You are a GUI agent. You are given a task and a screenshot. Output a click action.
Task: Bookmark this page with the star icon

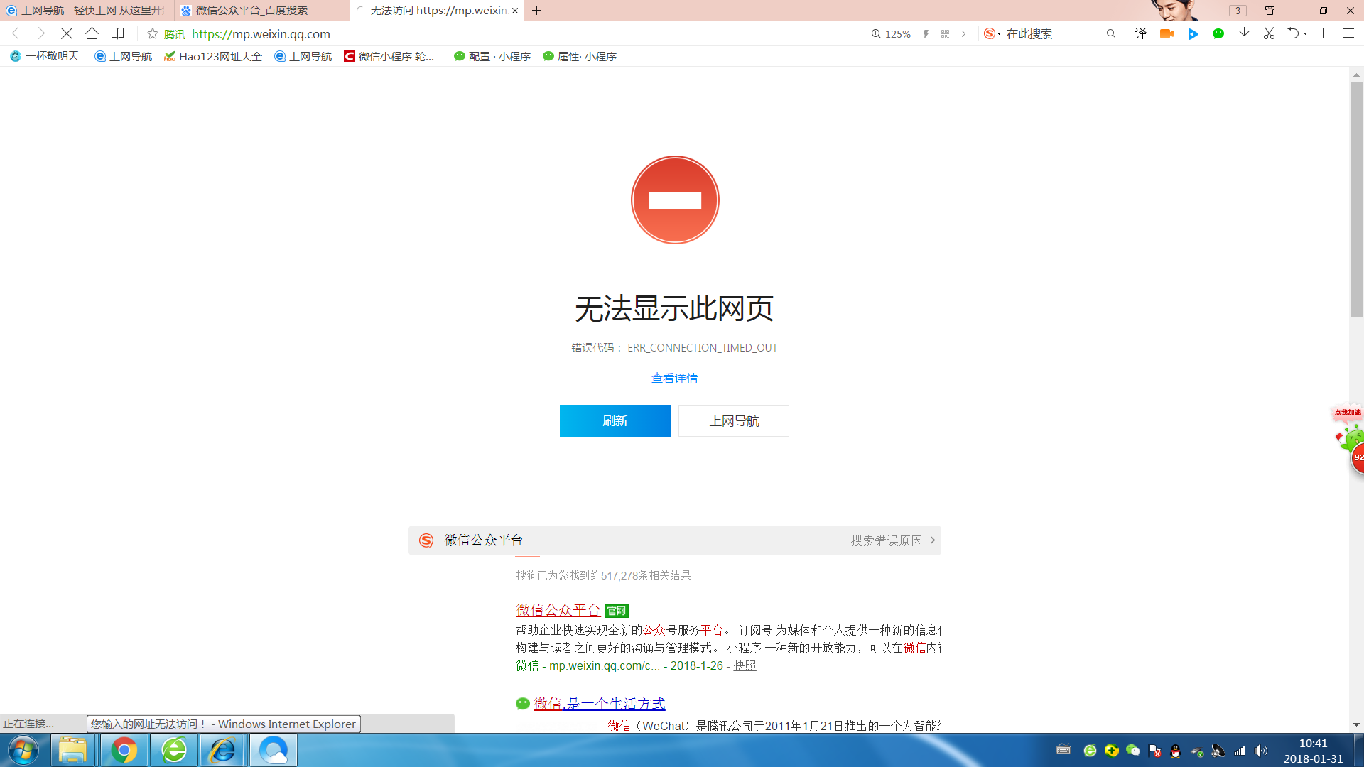(152, 33)
